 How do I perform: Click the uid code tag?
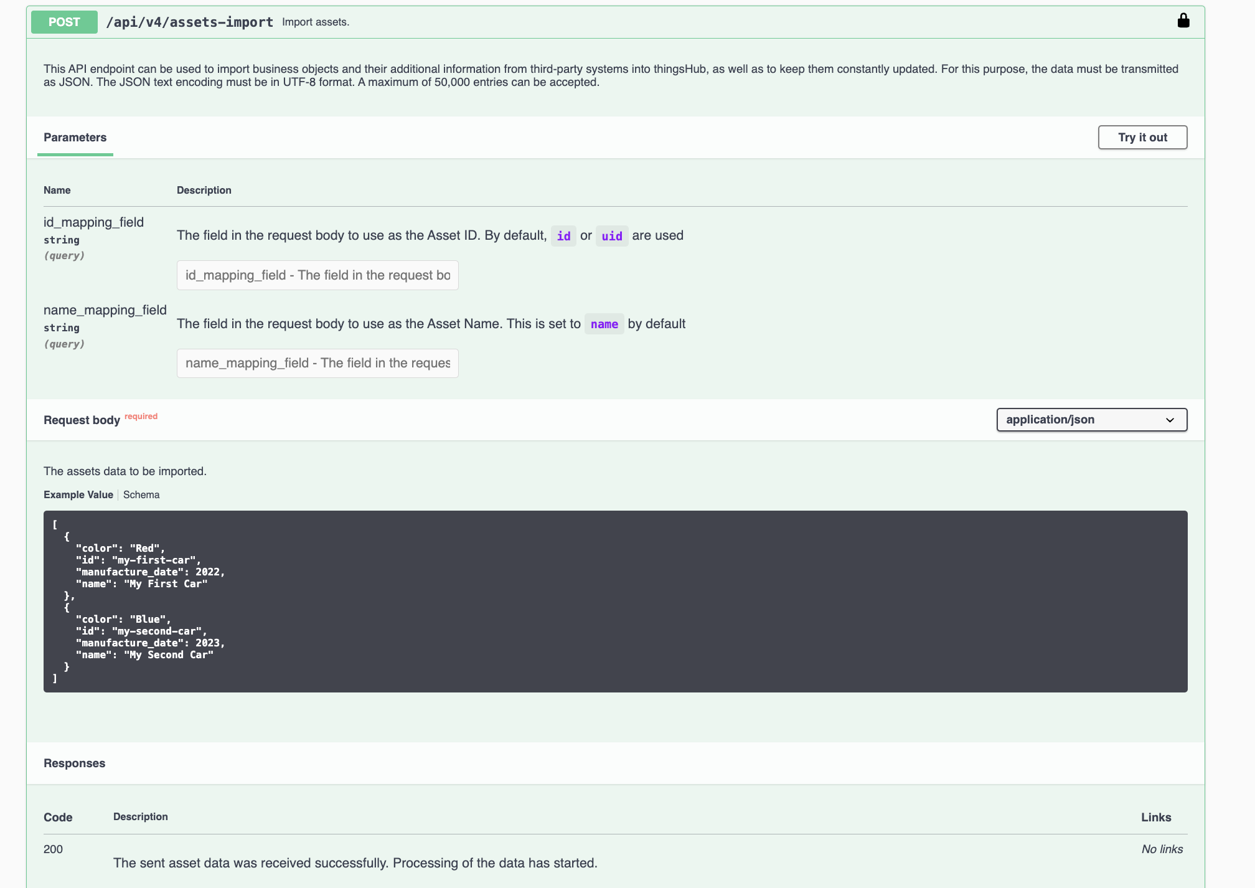click(611, 236)
